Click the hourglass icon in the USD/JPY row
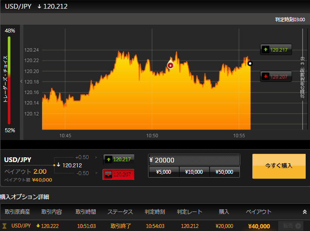Screen dimensions: 310x231 pos(4,226)
